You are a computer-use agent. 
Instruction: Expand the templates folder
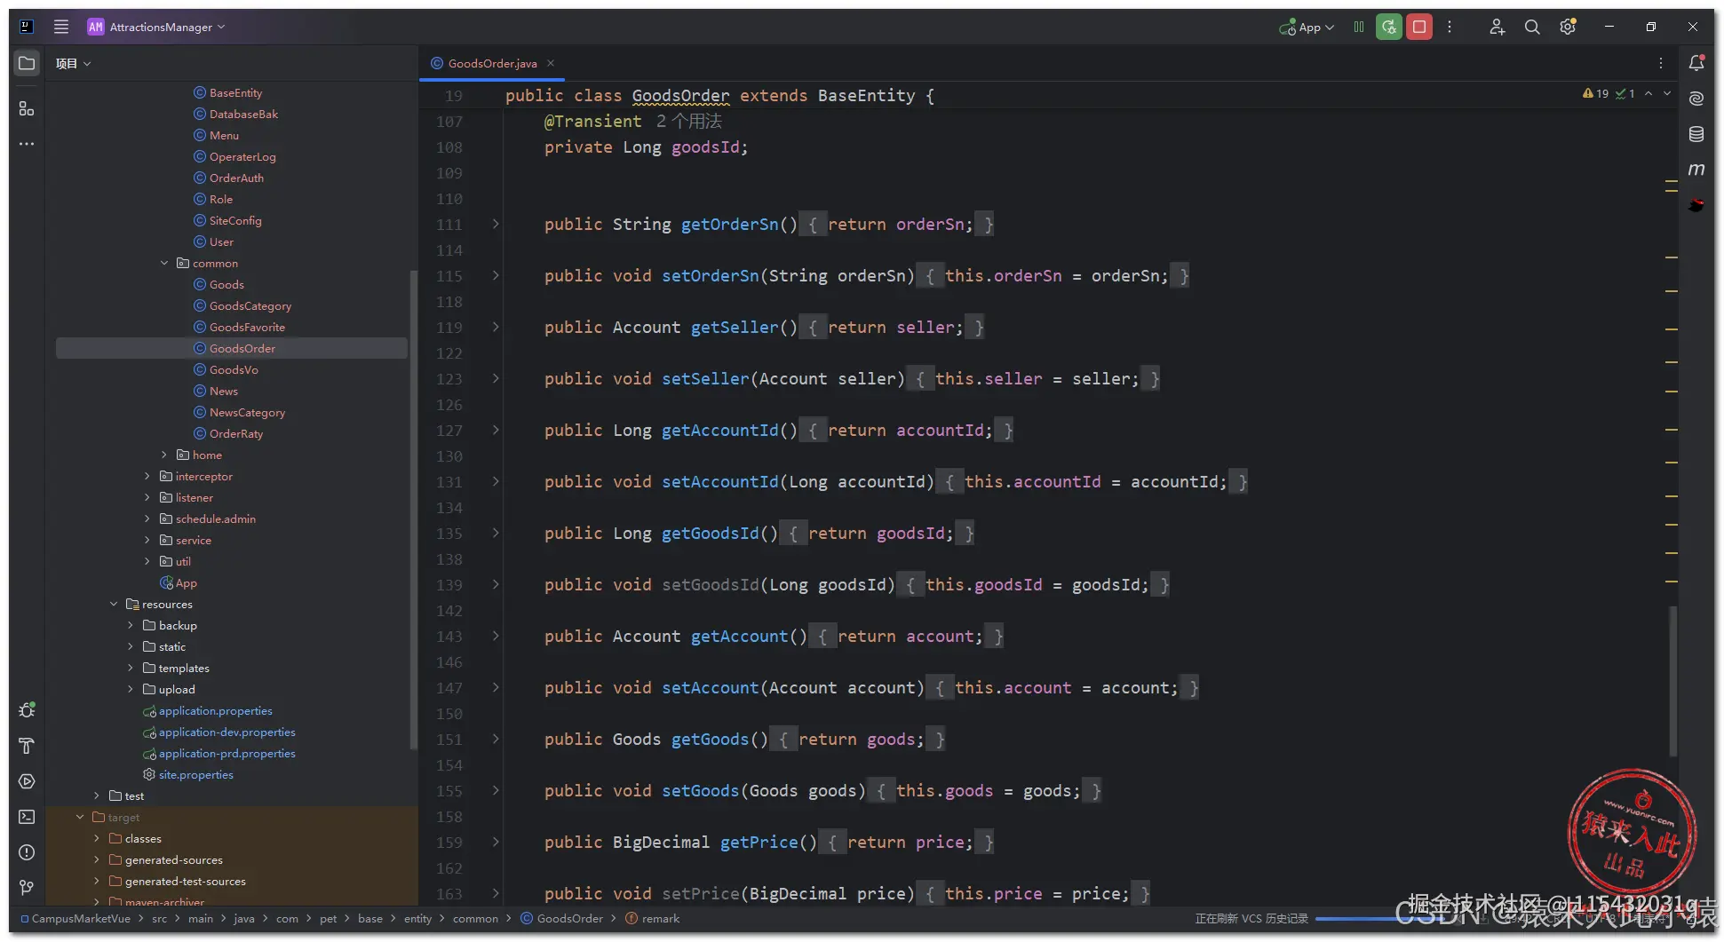pos(131,668)
